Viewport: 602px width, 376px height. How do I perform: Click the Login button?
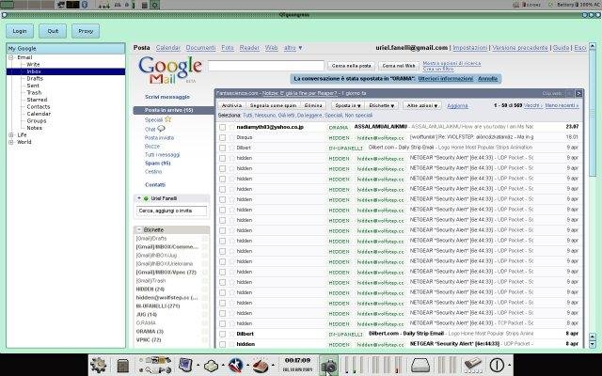coord(20,31)
